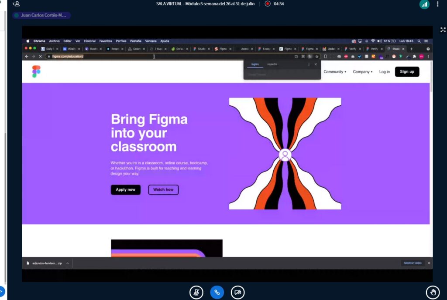The image size is (447, 300).
Task: Click the Log in link
Action: (x=384, y=72)
